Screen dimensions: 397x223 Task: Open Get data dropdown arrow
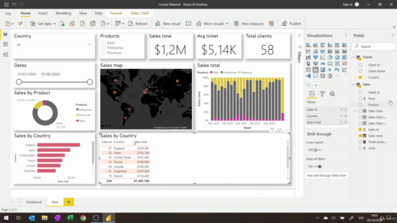coord(54,24)
